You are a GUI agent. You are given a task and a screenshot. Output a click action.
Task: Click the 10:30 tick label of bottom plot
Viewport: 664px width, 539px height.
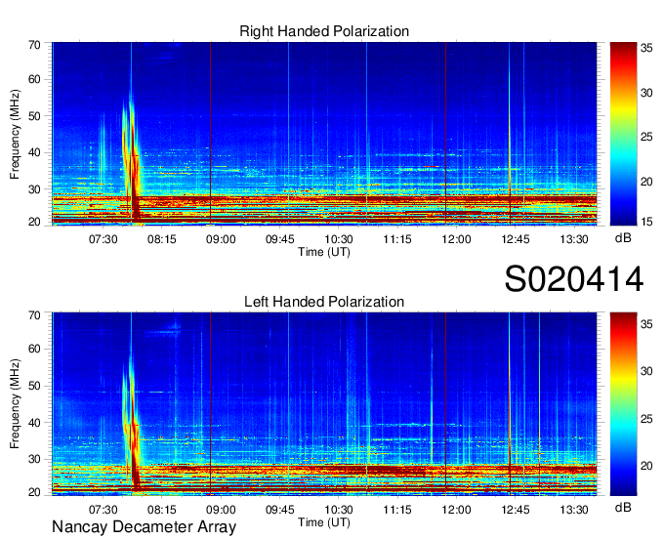339,510
